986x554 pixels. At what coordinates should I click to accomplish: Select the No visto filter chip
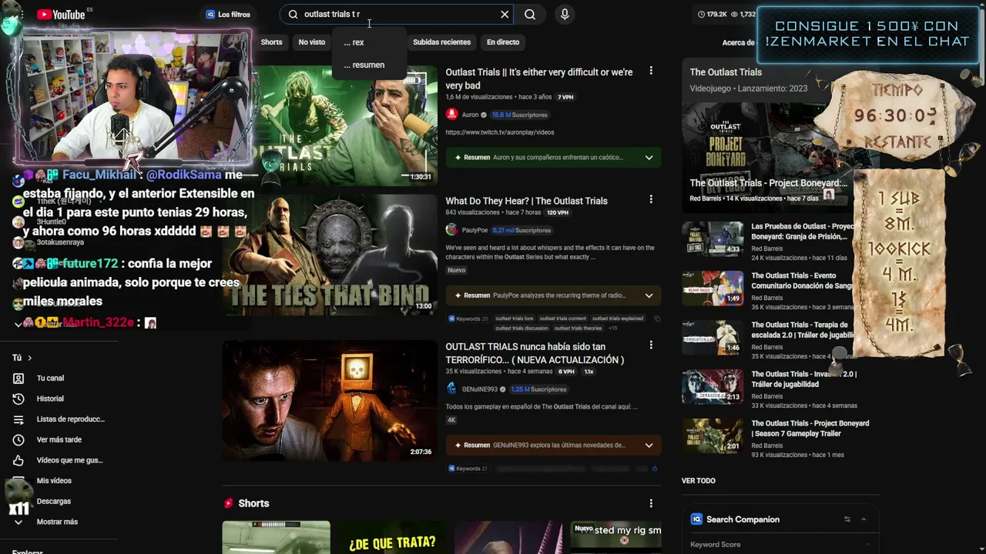pyautogui.click(x=312, y=42)
